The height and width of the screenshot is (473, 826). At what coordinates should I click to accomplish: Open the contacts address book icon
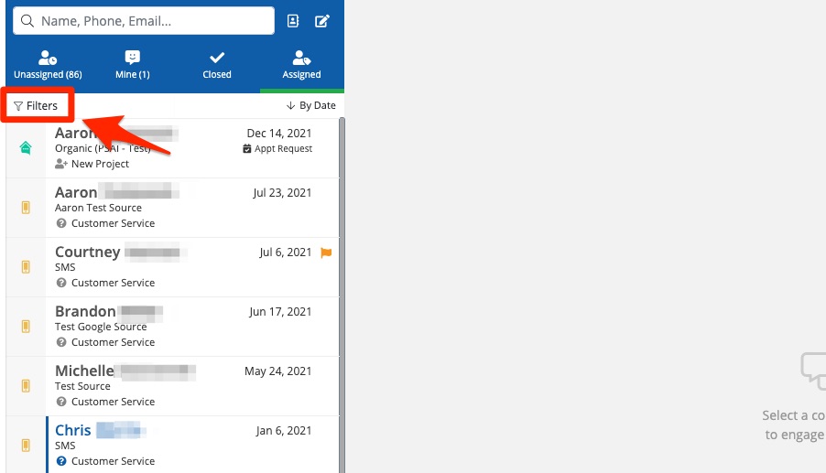click(293, 21)
